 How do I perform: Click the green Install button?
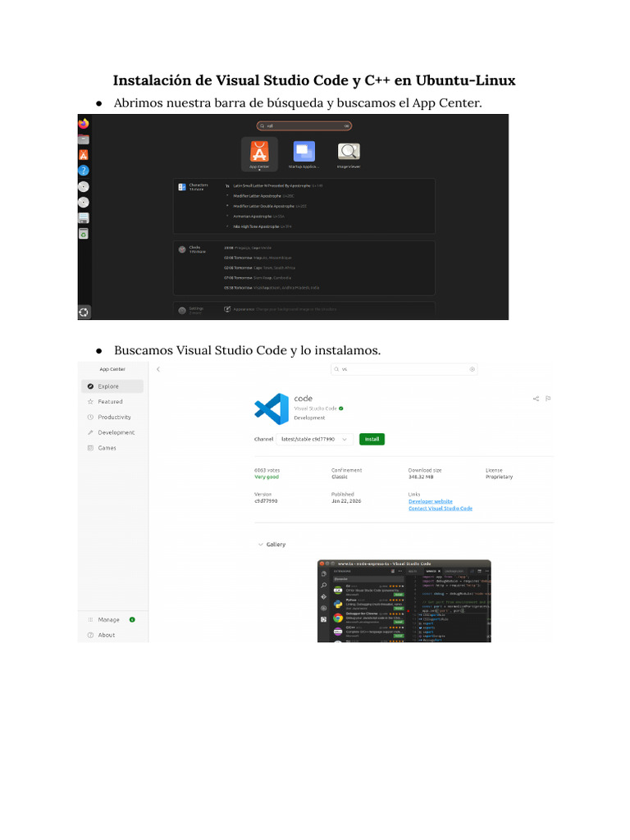[372, 440]
